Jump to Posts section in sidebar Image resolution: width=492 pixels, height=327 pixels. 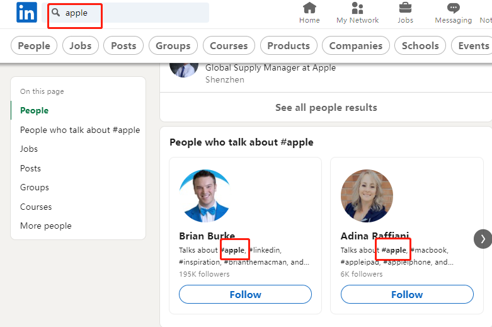30,168
